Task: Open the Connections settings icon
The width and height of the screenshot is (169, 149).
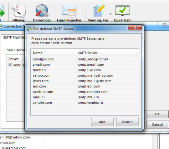Action: coord(42,13)
